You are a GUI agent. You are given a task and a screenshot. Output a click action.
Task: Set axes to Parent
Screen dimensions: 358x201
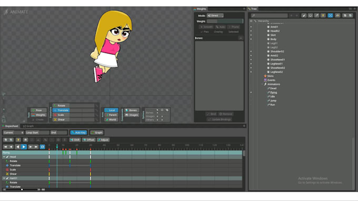(x=111, y=115)
